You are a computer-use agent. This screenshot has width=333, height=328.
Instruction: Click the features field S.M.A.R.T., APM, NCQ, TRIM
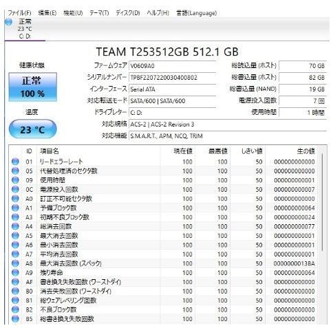click(228, 136)
